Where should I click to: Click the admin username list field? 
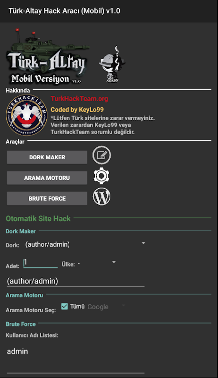point(75,359)
